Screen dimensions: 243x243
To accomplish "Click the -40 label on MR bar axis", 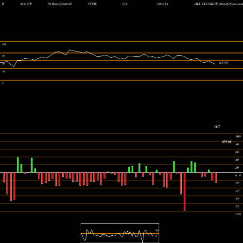I will 237,191.
